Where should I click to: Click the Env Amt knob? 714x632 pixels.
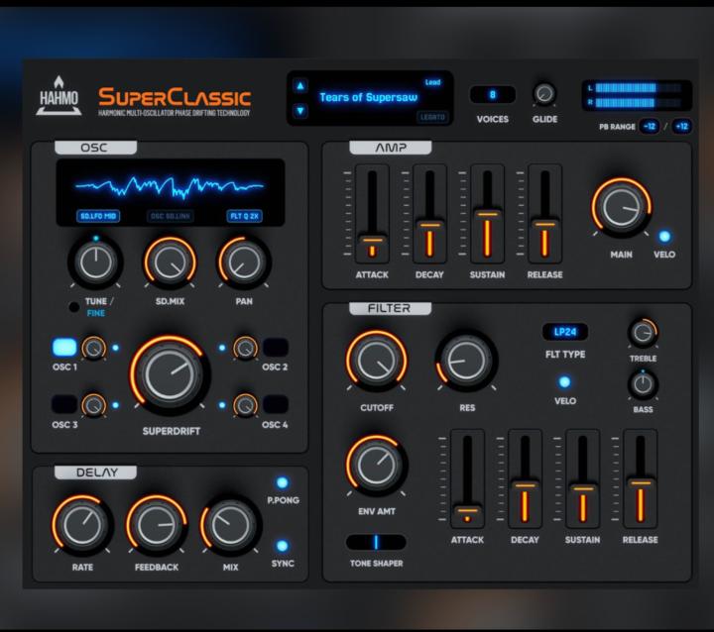click(x=377, y=465)
